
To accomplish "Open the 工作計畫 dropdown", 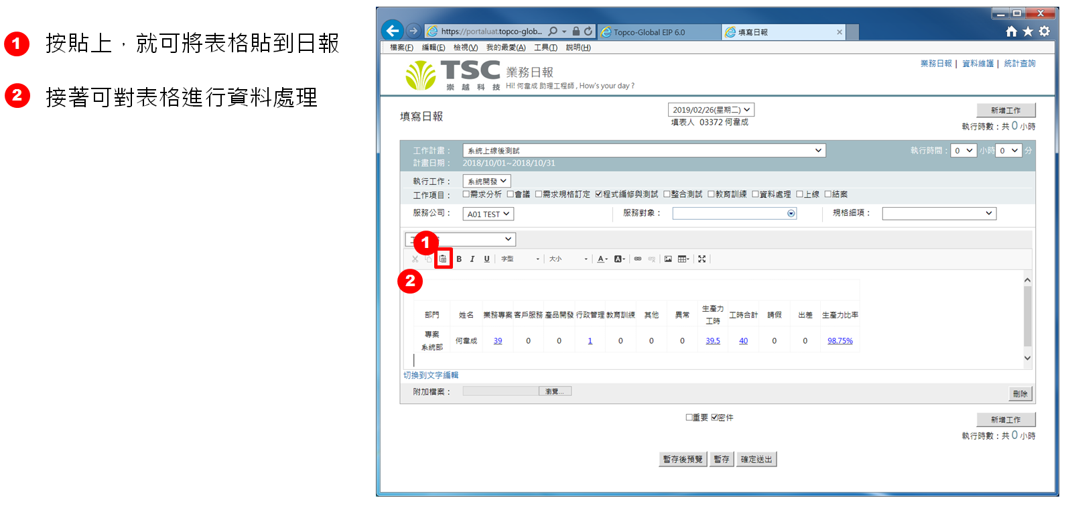I will 643,151.
